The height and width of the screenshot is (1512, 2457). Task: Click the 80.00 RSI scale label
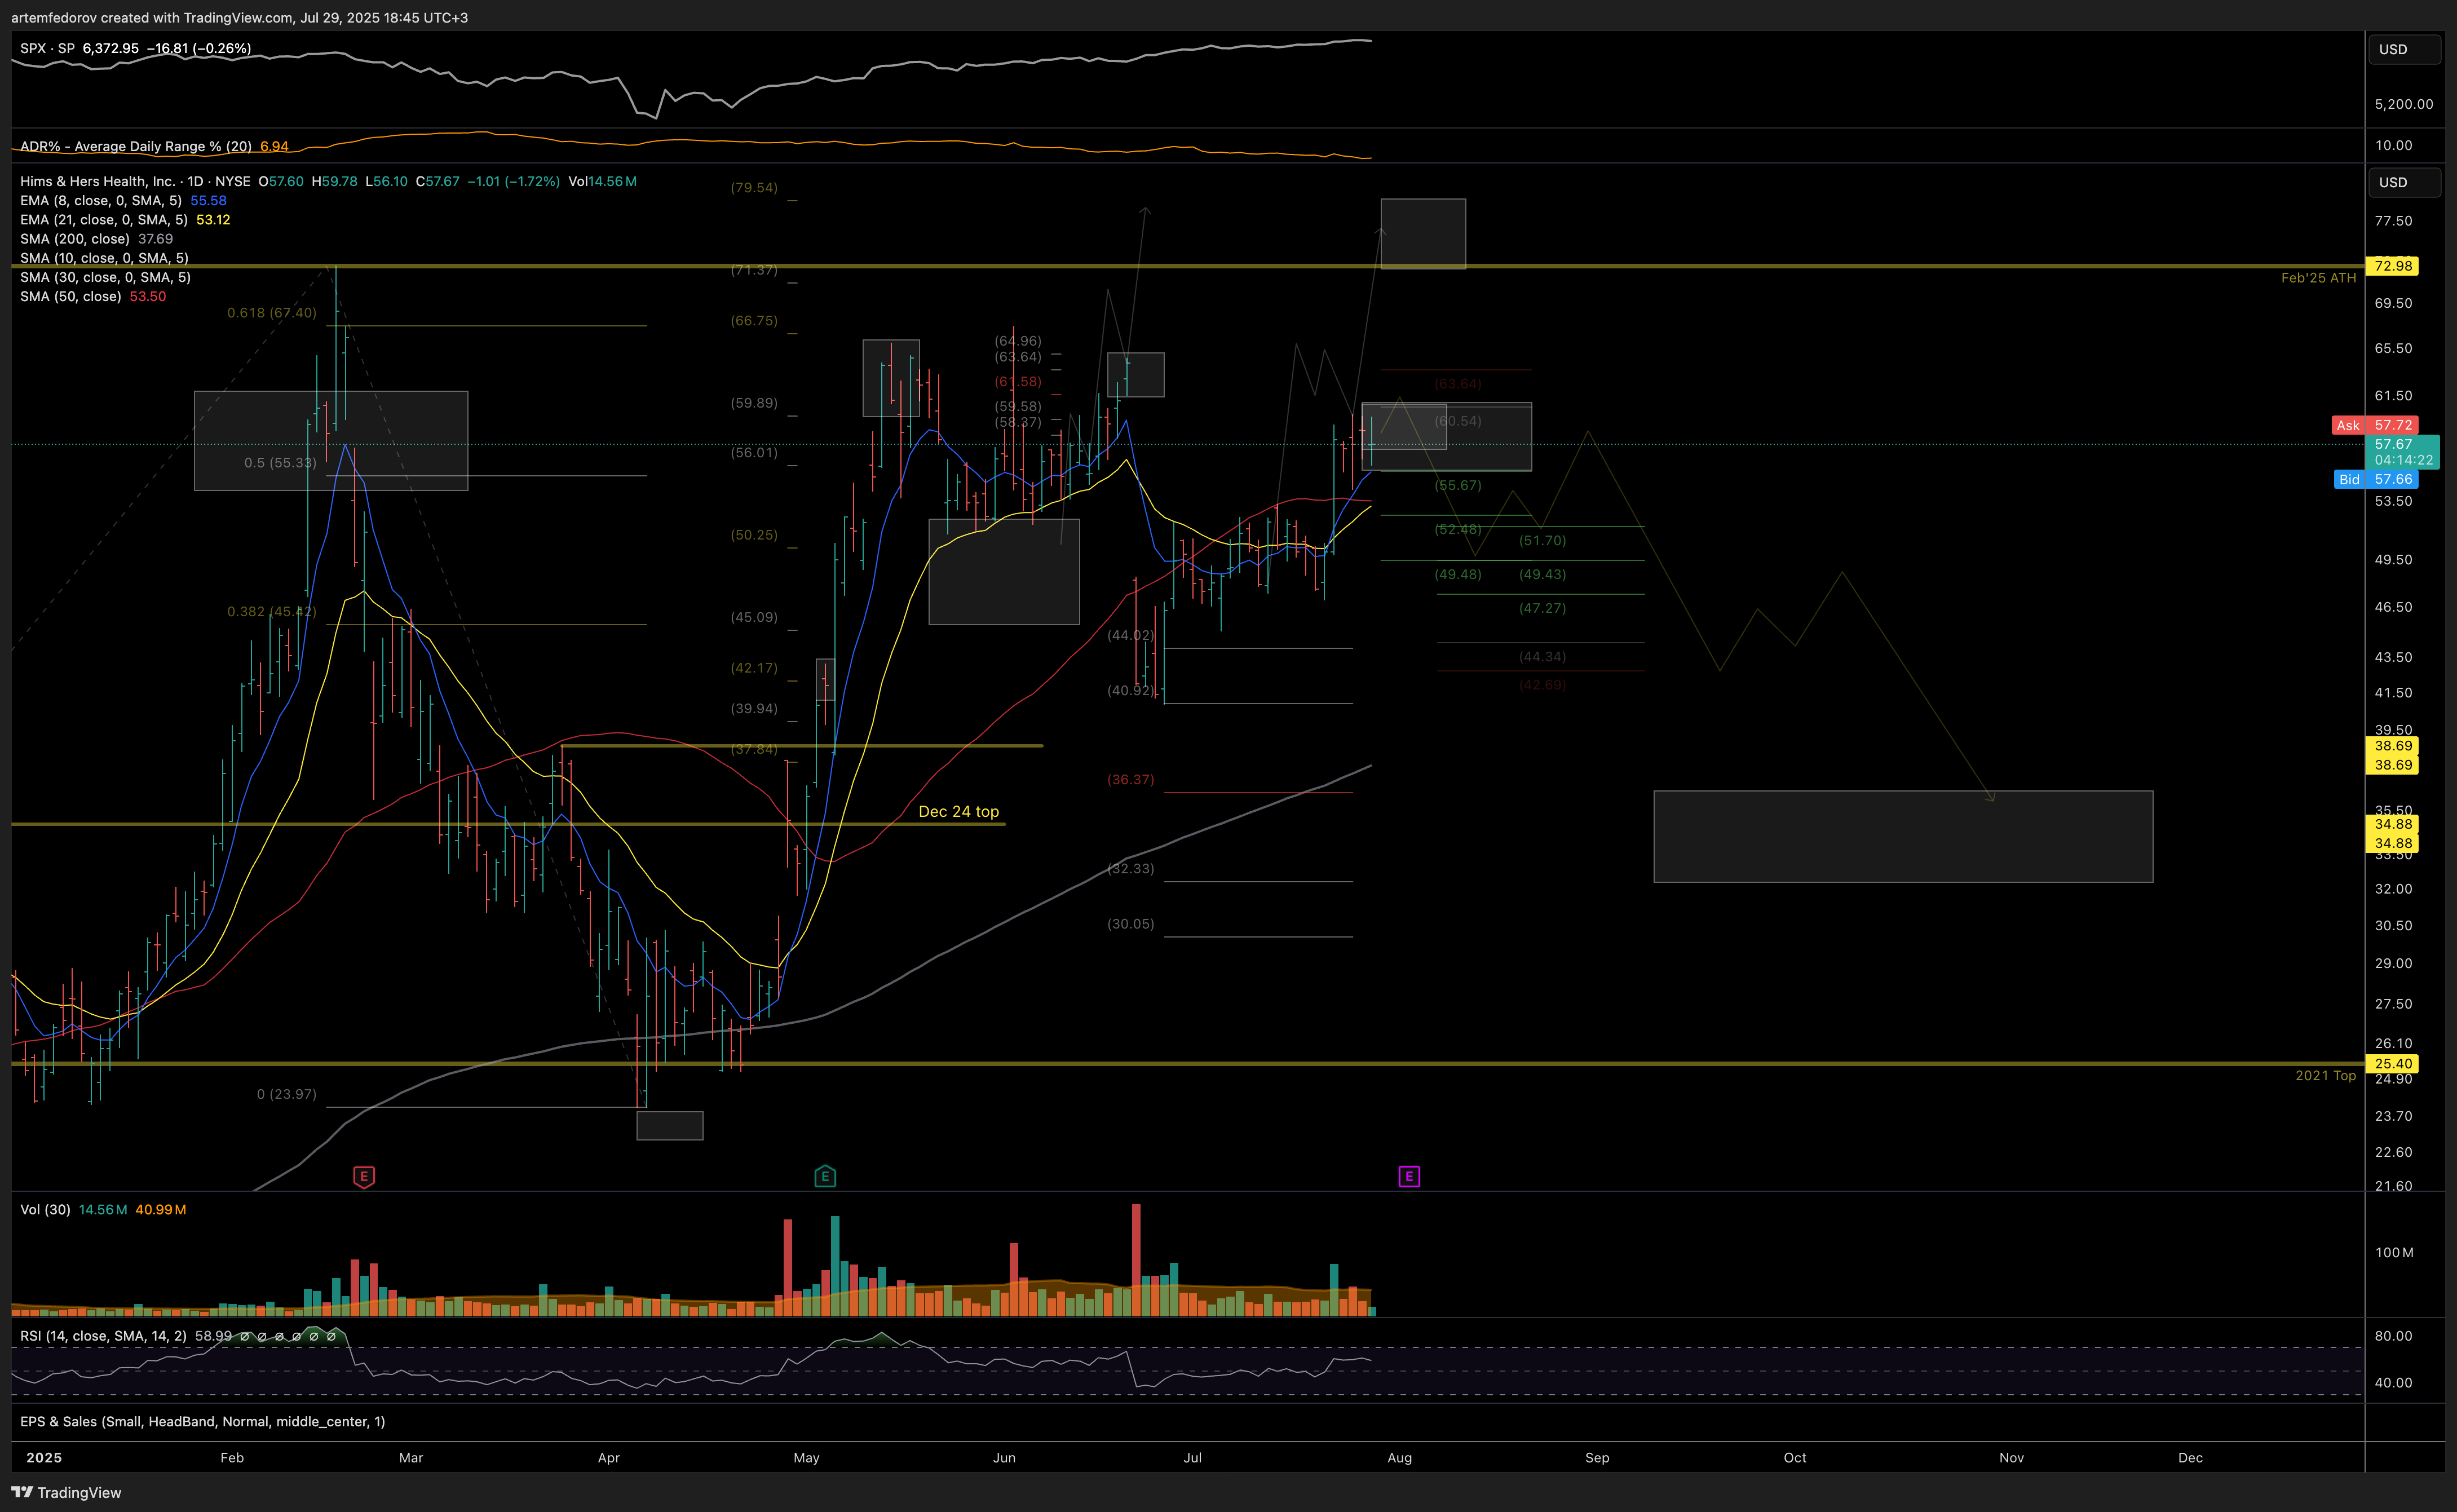pyautogui.click(x=2394, y=1336)
